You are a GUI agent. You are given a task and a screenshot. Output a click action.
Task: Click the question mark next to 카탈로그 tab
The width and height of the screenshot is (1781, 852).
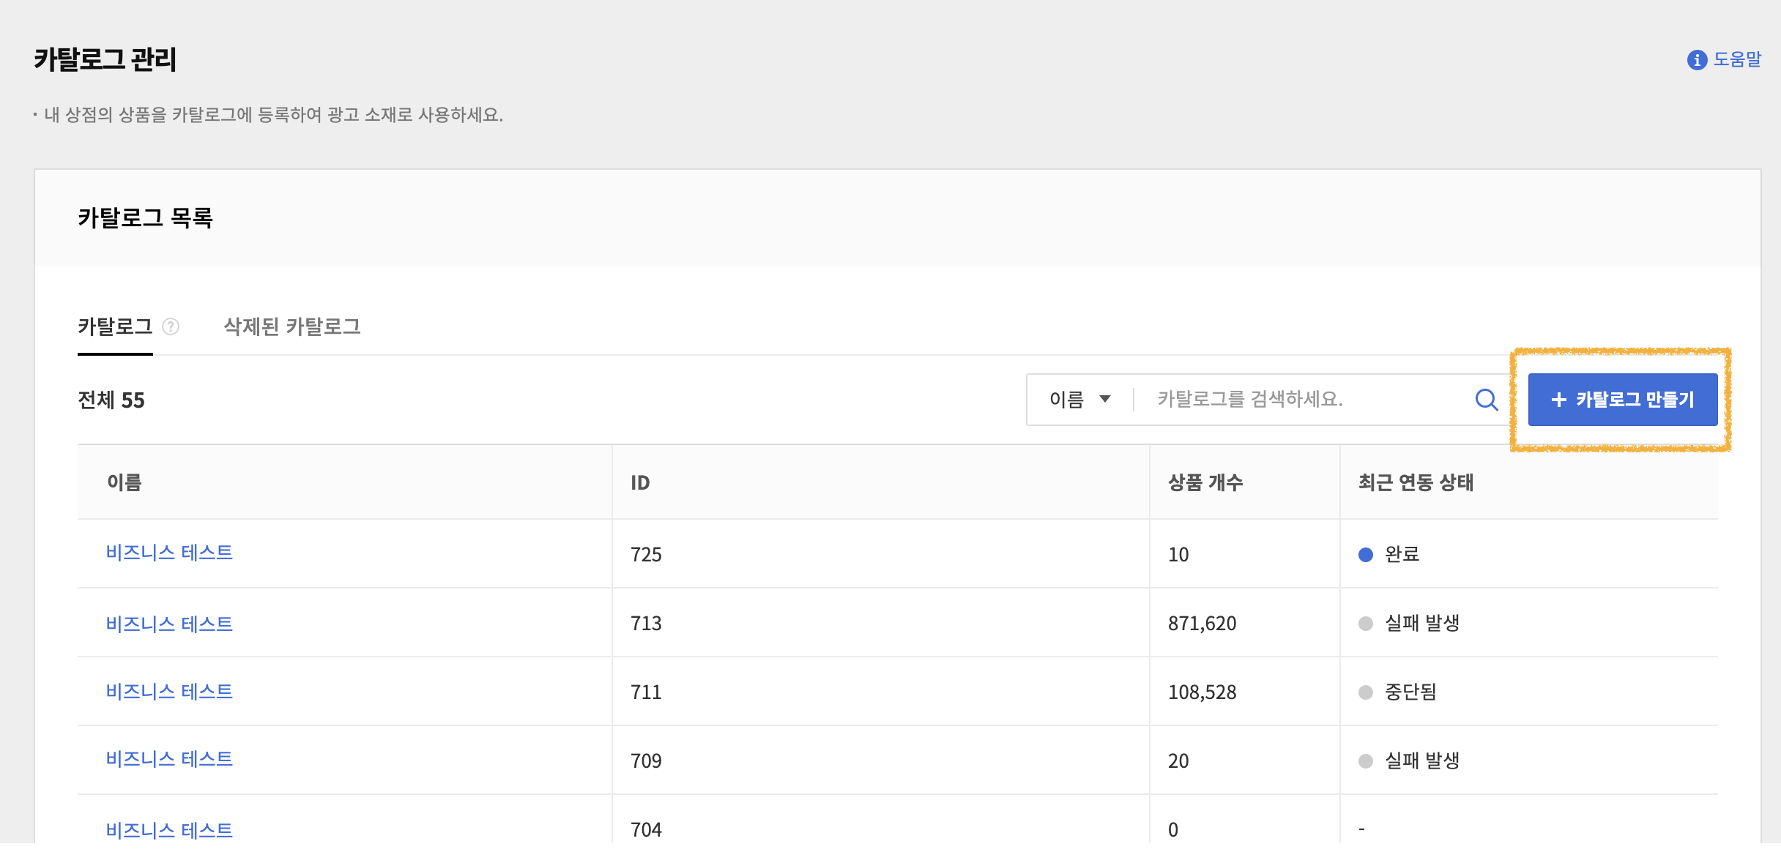[171, 326]
